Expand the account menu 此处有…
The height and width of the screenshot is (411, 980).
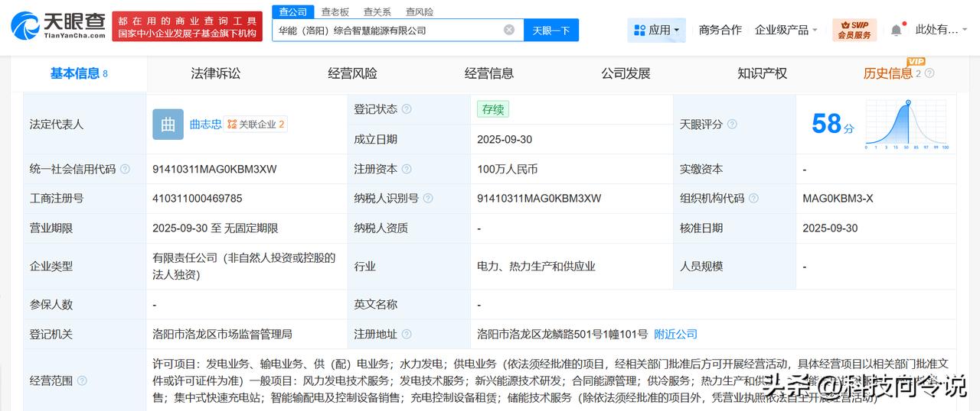pyautogui.click(x=942, y=30)
